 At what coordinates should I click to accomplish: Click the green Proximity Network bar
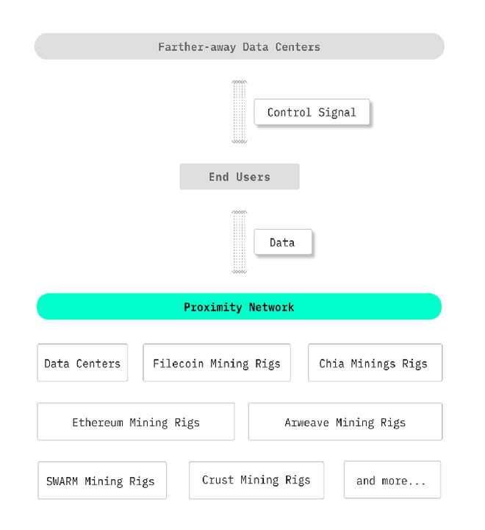pyautogui.click(x=239, y=307)
